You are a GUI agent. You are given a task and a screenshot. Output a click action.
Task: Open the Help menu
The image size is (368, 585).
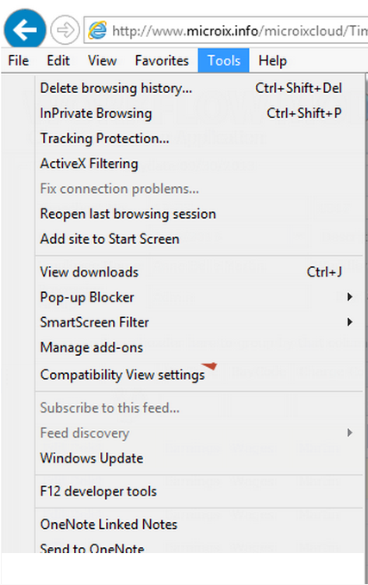pos(273,60)
